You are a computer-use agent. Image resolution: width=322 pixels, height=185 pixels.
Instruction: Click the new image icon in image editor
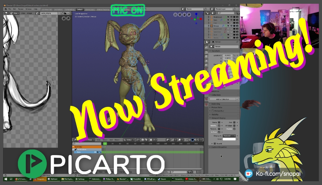(62, 13)
